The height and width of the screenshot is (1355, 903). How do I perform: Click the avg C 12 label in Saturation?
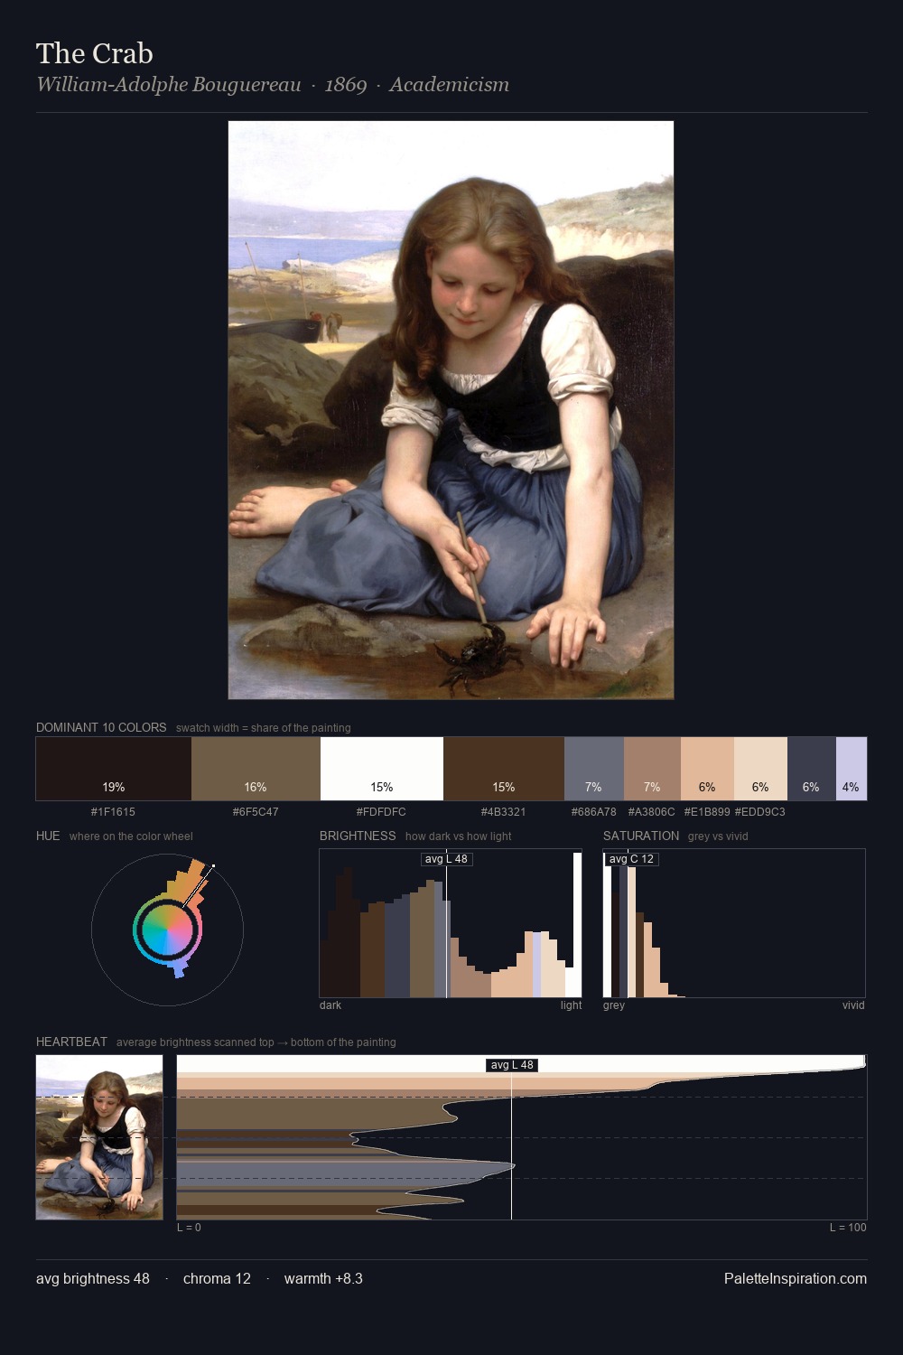pos(631,859)
